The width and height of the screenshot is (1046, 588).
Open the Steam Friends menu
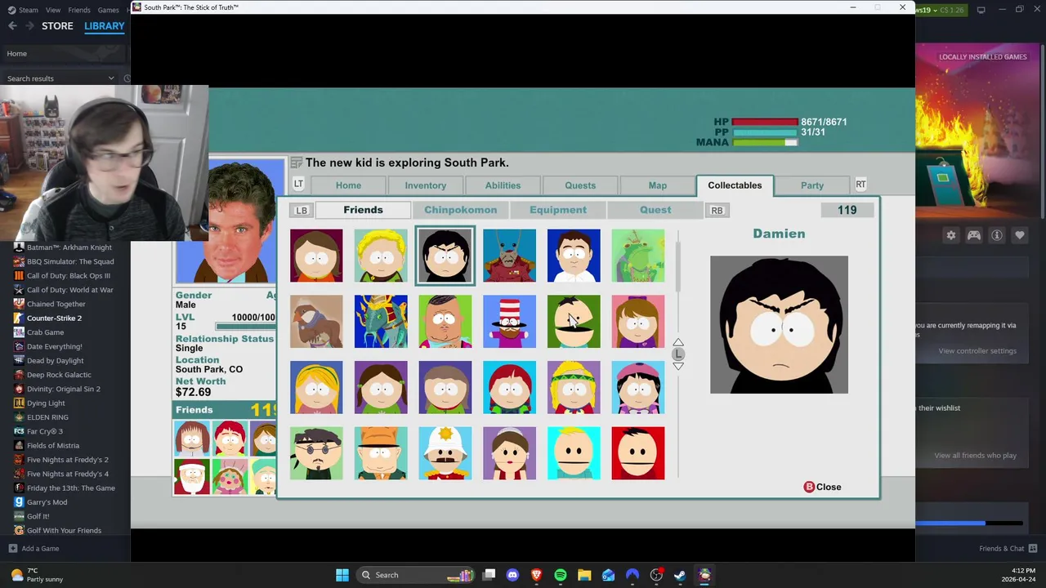coord(79,10)
